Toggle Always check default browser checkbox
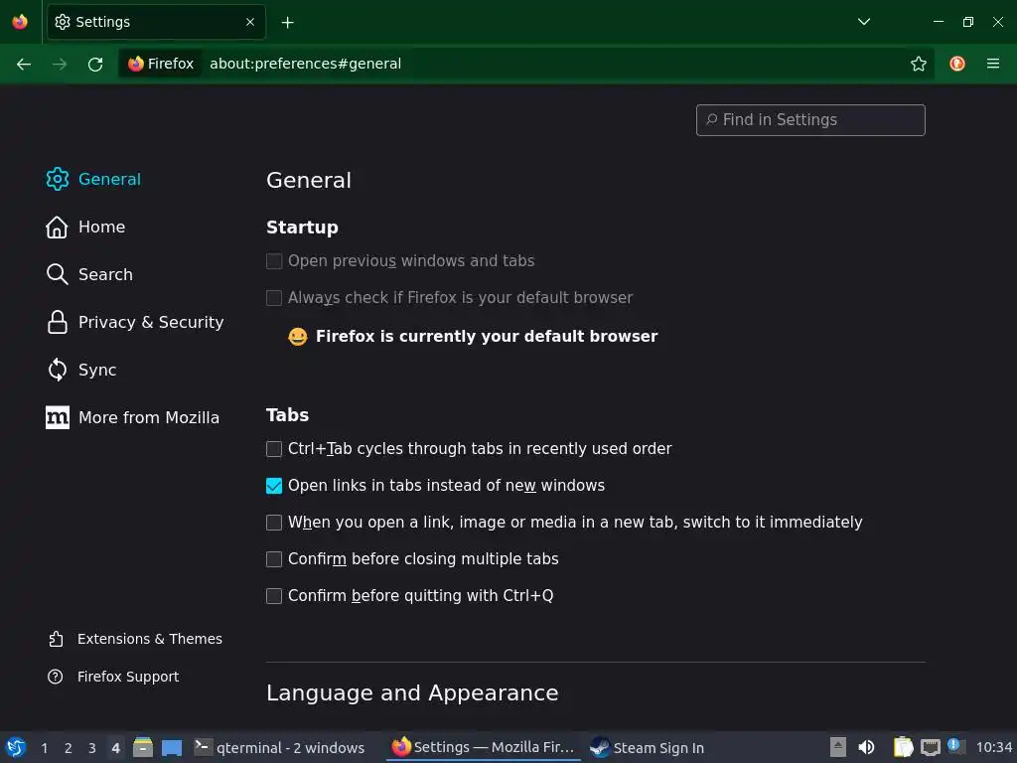Image resolution: width=1017 pixels, height=763 pixels. click(x=274, y=298)
